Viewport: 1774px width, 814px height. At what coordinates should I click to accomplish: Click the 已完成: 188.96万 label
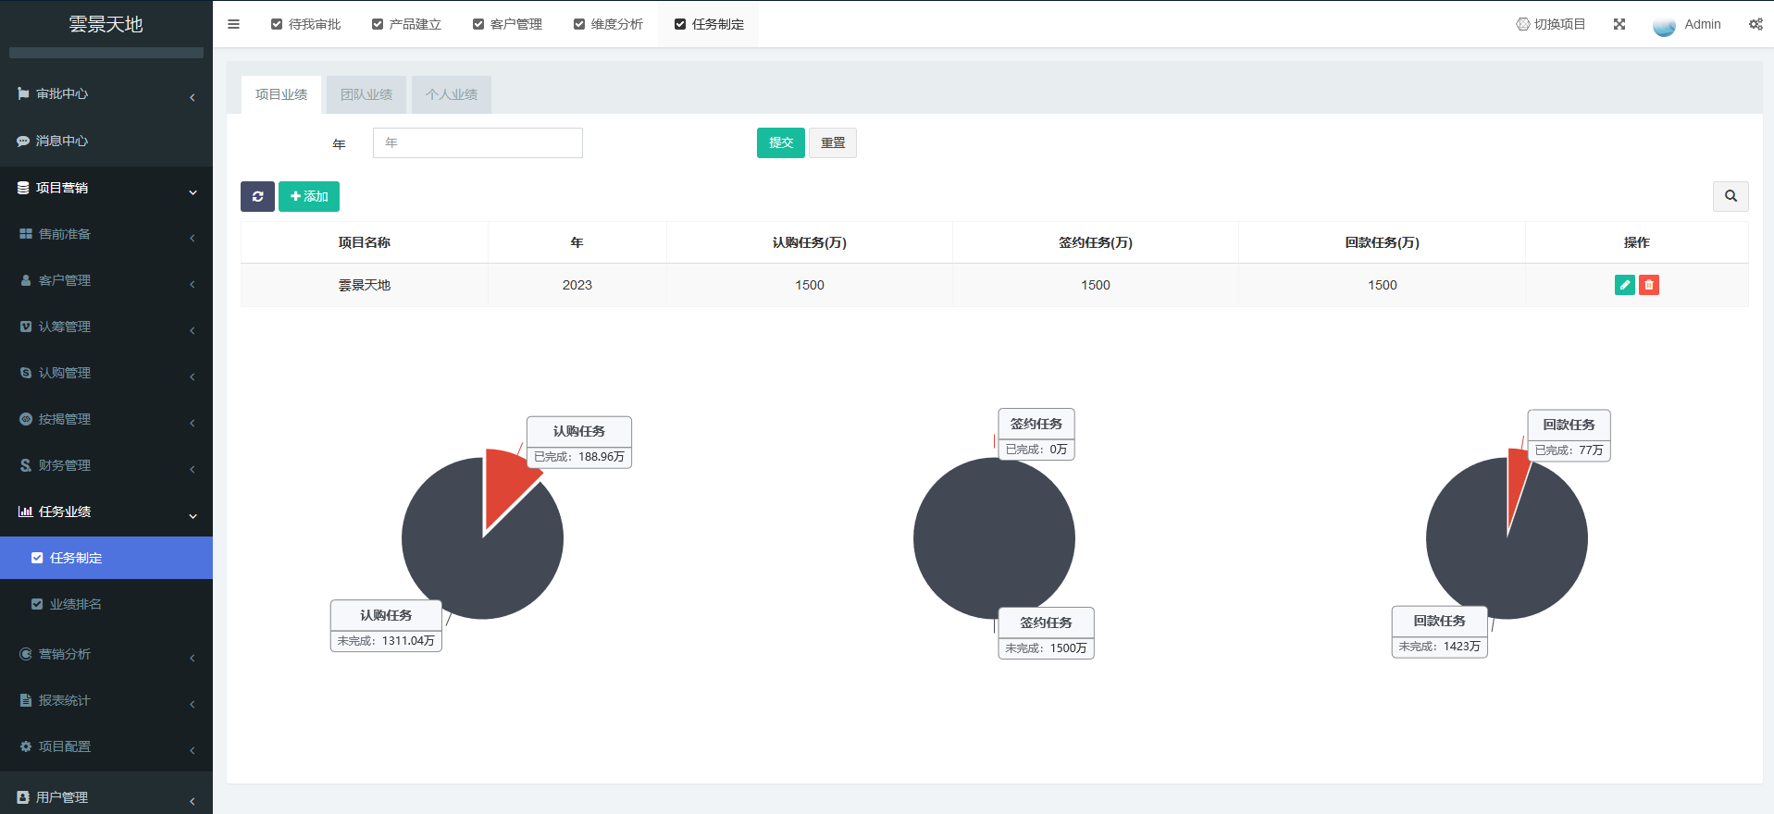(579, 457)
